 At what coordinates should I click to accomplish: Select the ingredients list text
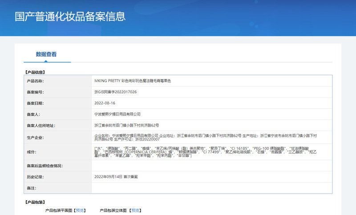206,152
